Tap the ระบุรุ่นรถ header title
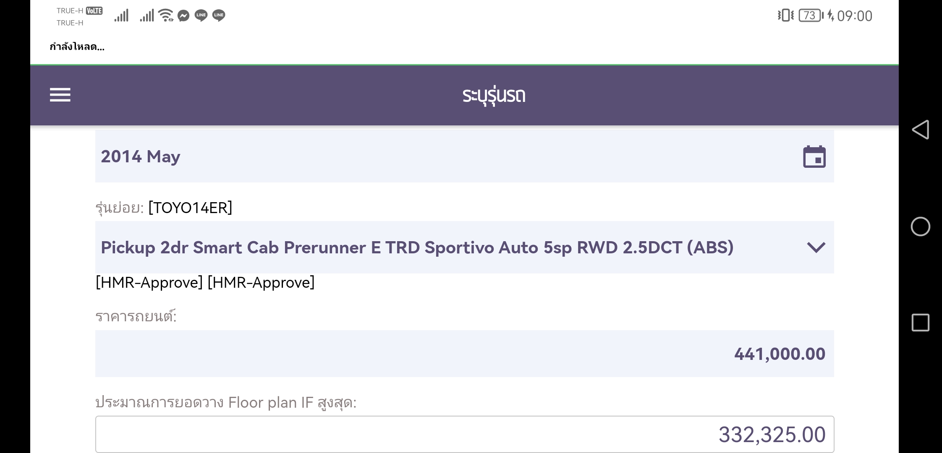 494,96
